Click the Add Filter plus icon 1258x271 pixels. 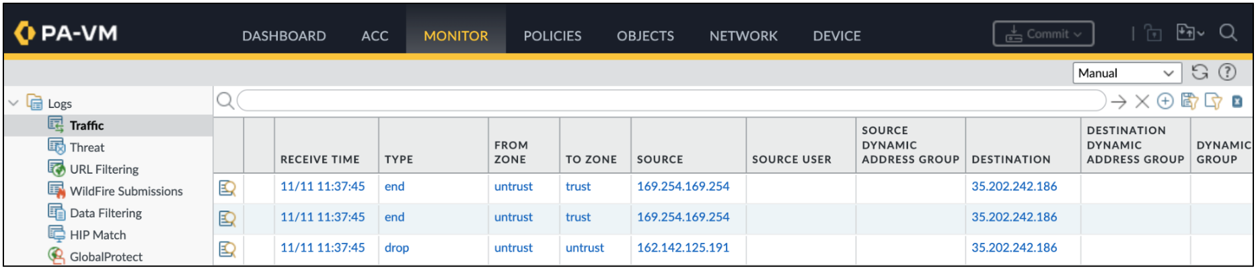(1165, 101)
